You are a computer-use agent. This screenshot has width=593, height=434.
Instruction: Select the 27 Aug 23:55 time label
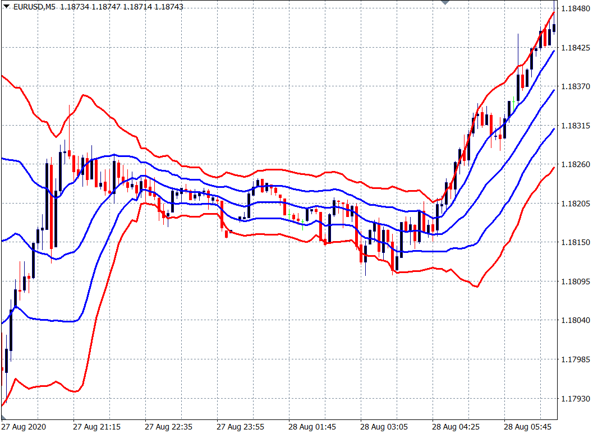pos(240,427)
